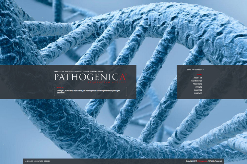Click the Pathogenica logo

pyautogui.click(x=91, y=77)
